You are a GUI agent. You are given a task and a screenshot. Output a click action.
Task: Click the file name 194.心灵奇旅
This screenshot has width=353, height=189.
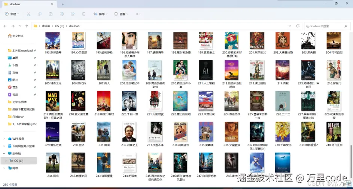[78, 52]
